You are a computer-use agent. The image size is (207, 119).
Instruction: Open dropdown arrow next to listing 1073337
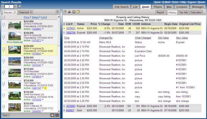click(x=43, y=65)
